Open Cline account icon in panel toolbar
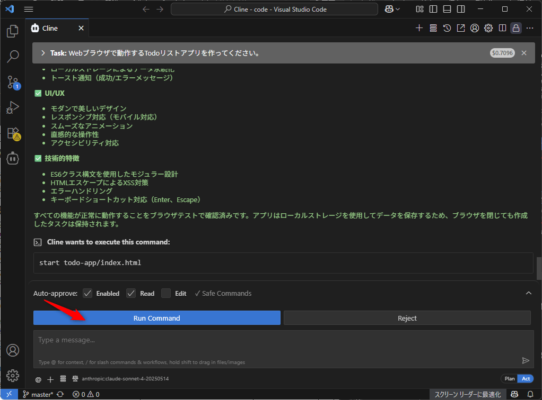The width and height of the screenshot is (542, 400). [x=475, y=28]
